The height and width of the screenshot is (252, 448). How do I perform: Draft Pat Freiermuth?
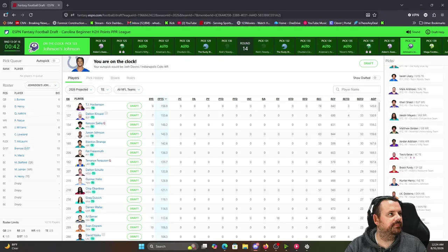click(134, 153)
